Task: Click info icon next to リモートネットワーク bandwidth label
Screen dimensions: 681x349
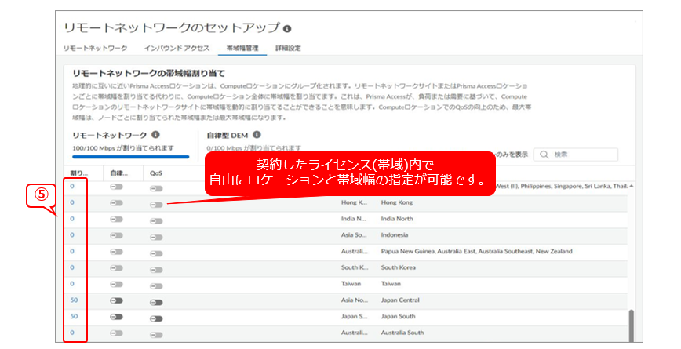Action: [x=155, y=135]
